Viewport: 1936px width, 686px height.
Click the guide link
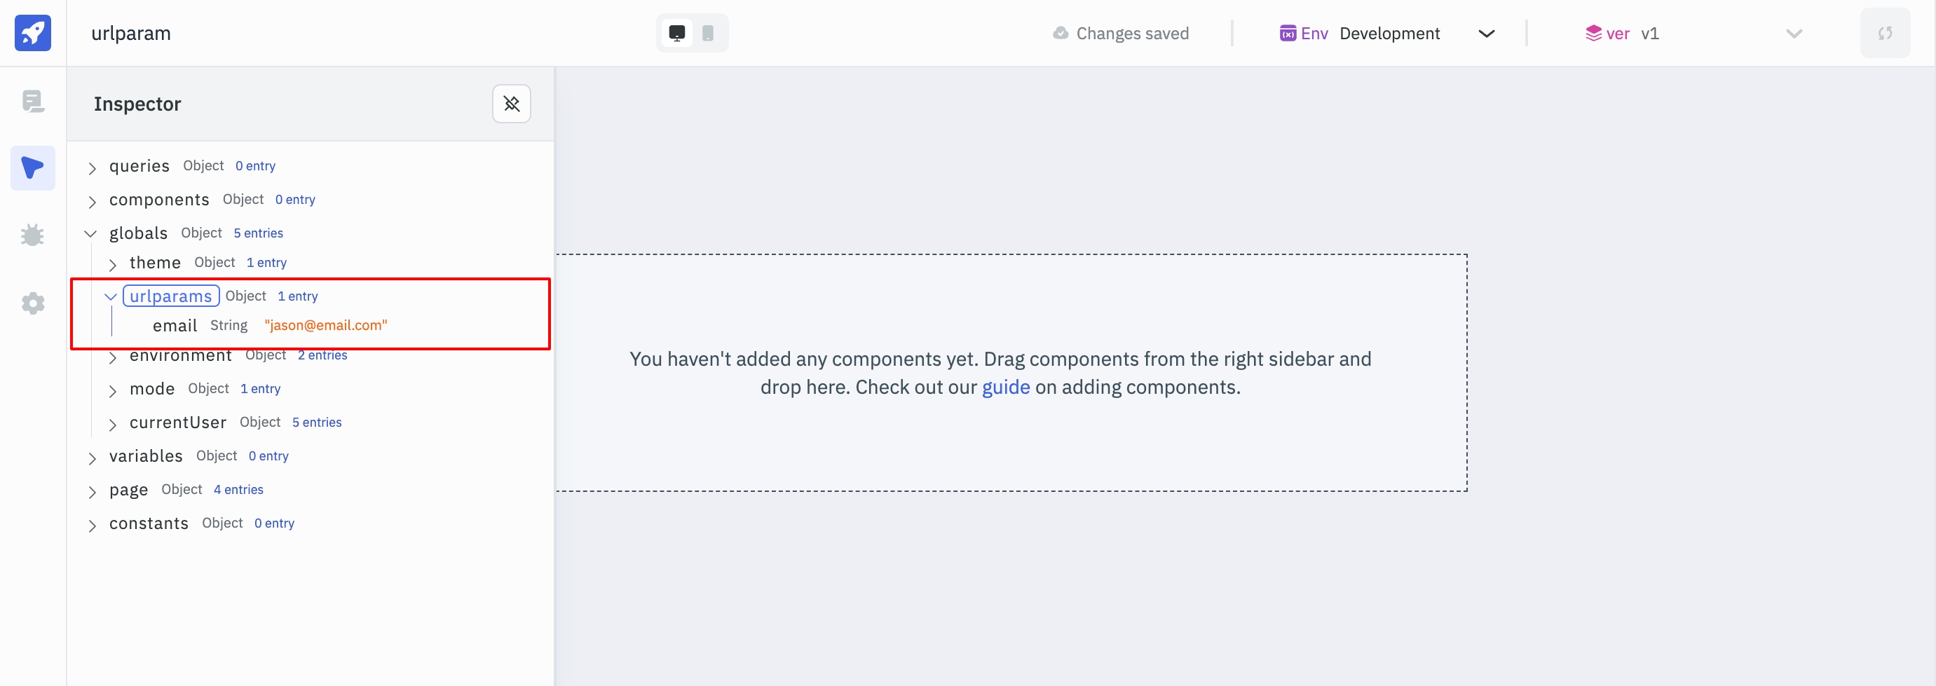(x=1006, y=387)
